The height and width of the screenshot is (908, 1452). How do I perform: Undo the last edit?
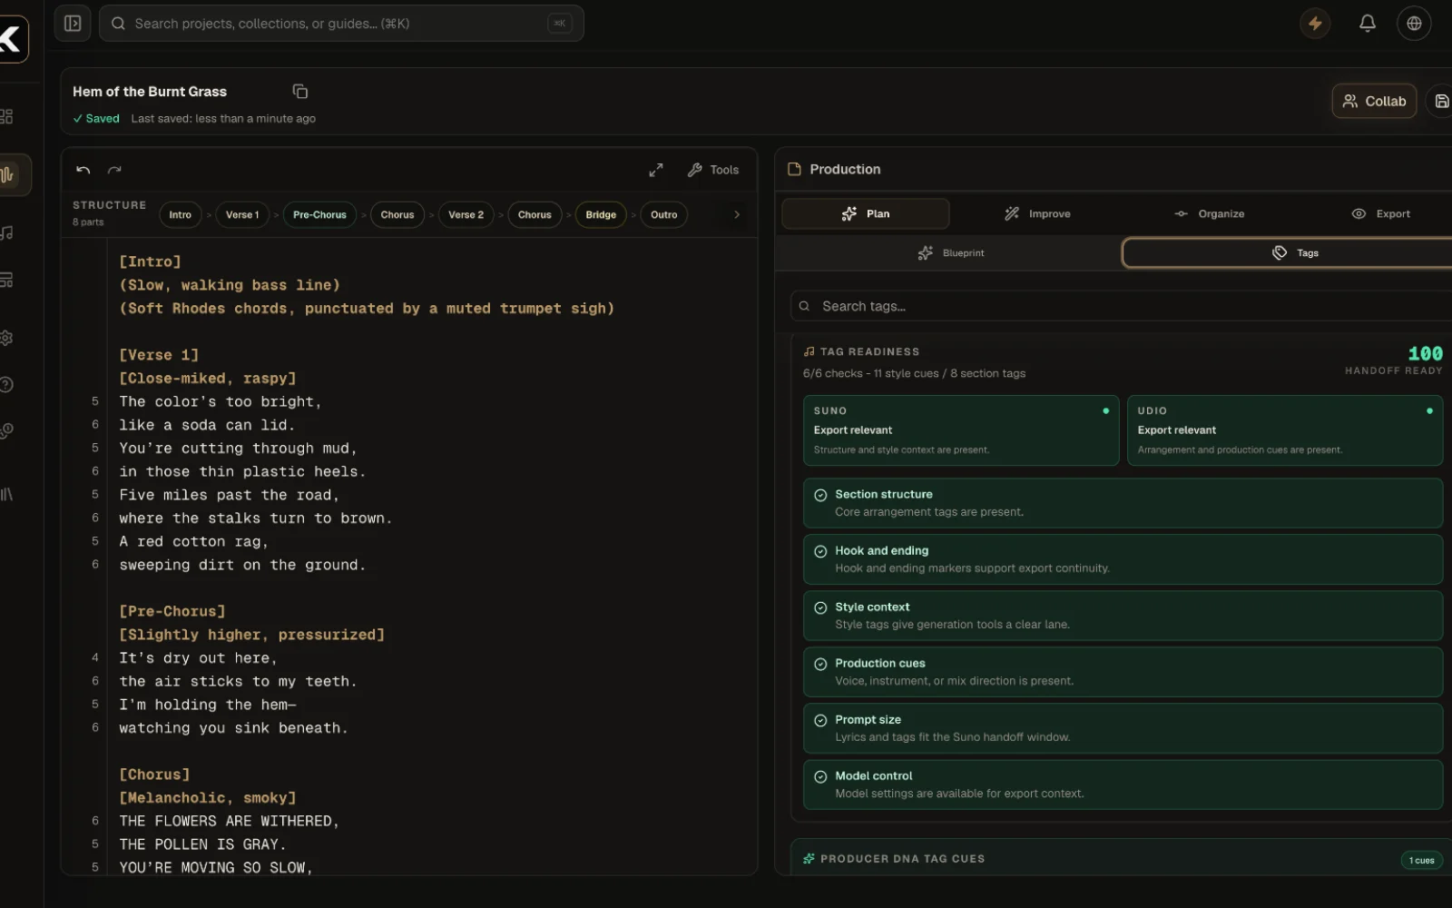pyautogui.click(x=83, y=170)
